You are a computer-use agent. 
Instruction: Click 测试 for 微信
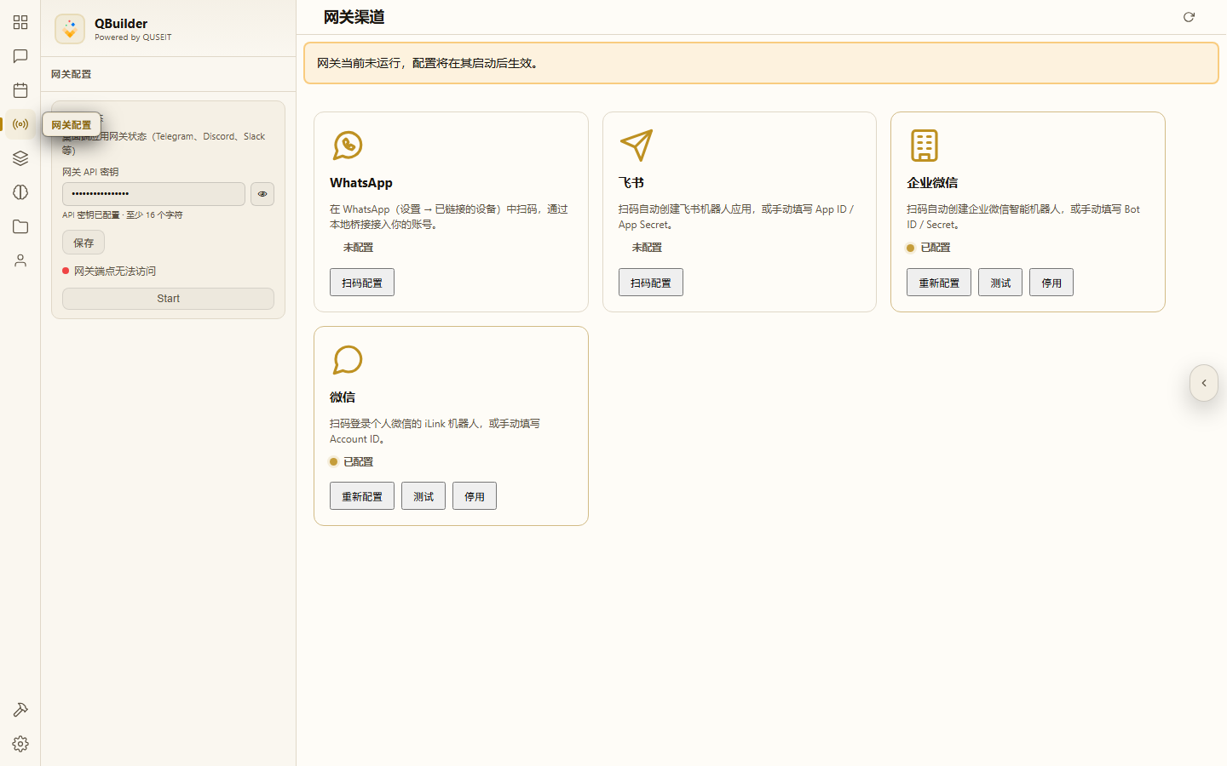(423, 496)
